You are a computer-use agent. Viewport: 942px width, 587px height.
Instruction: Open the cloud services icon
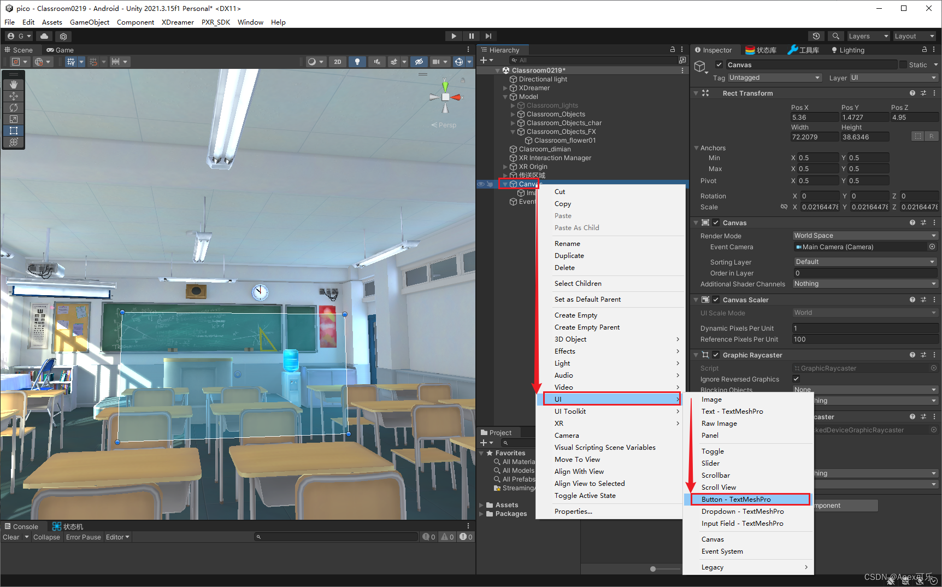[x=44, y=36]
